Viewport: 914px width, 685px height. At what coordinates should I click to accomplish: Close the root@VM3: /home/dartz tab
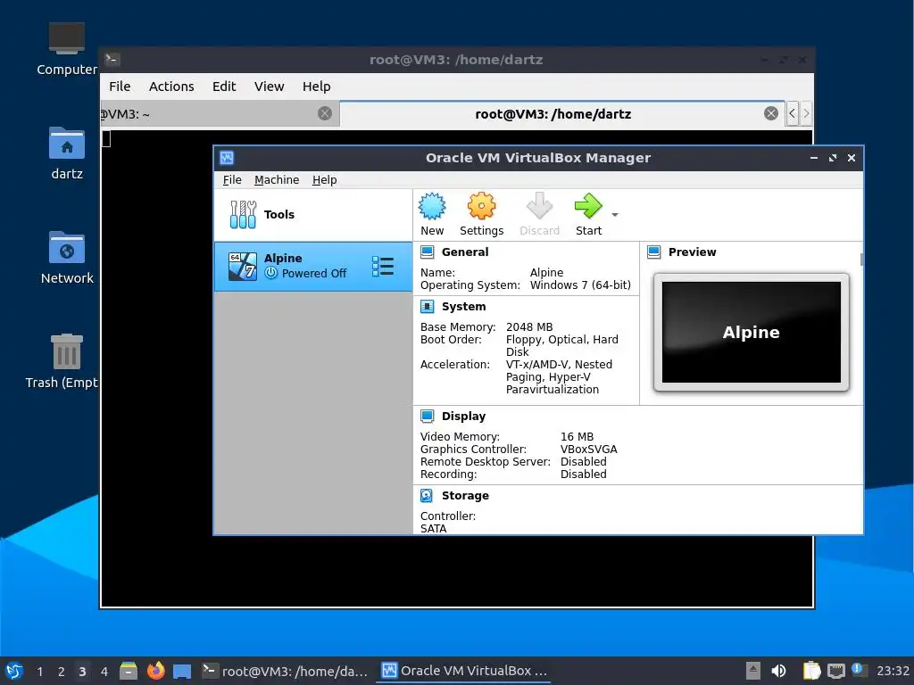tap(770, 113)
